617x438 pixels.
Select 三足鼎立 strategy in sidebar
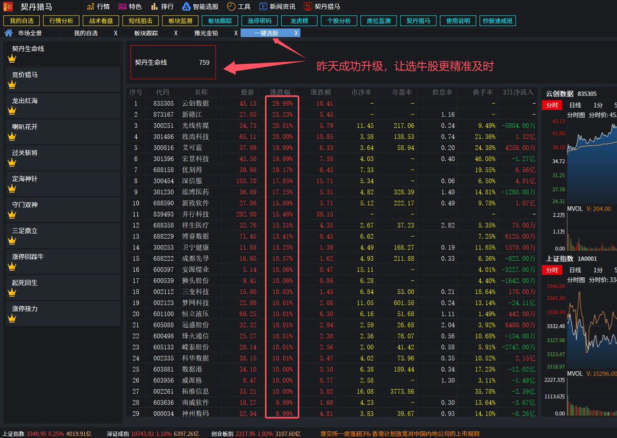[x=63, y=235]
